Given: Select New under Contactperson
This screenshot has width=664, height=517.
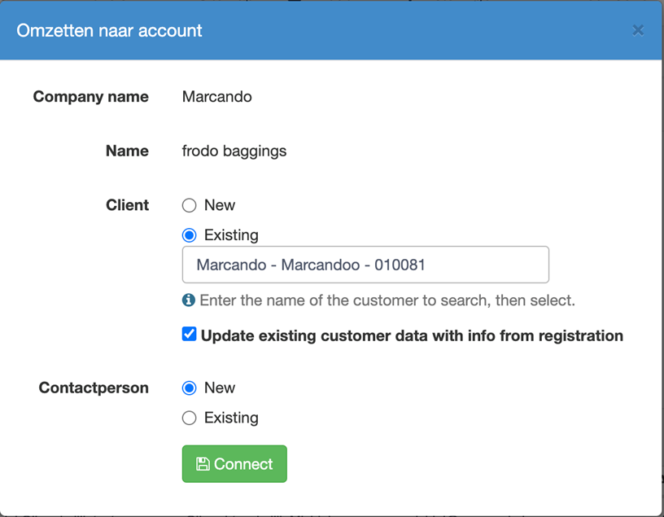Looking at the screenshot, I should (x=190, y=388).
